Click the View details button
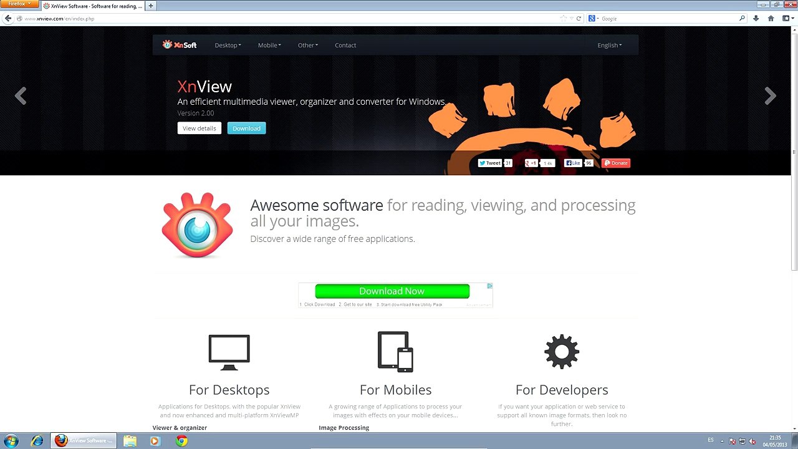This screenshot has width=798, height=449. pyautogui.click(x=199, y=128)
